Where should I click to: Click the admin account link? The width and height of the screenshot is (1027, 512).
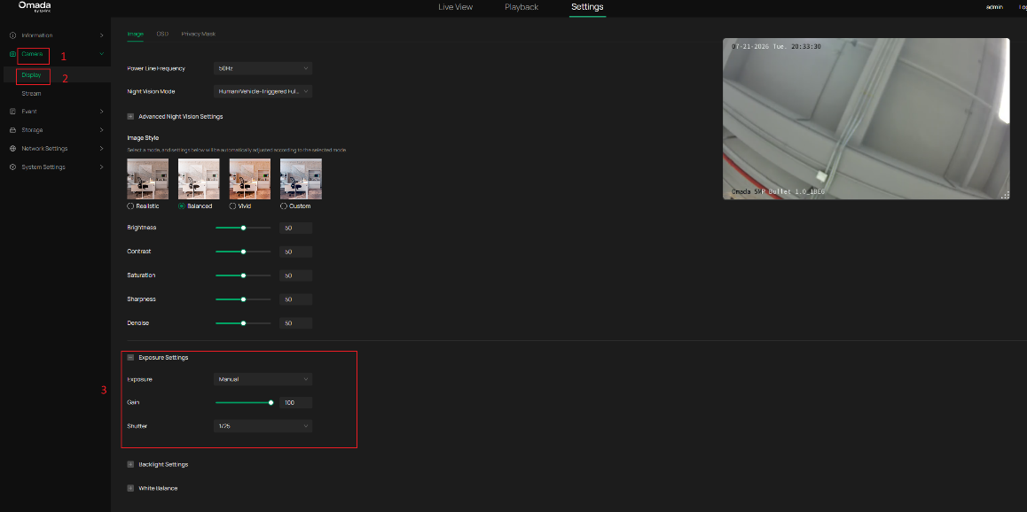tap(994, 7)
